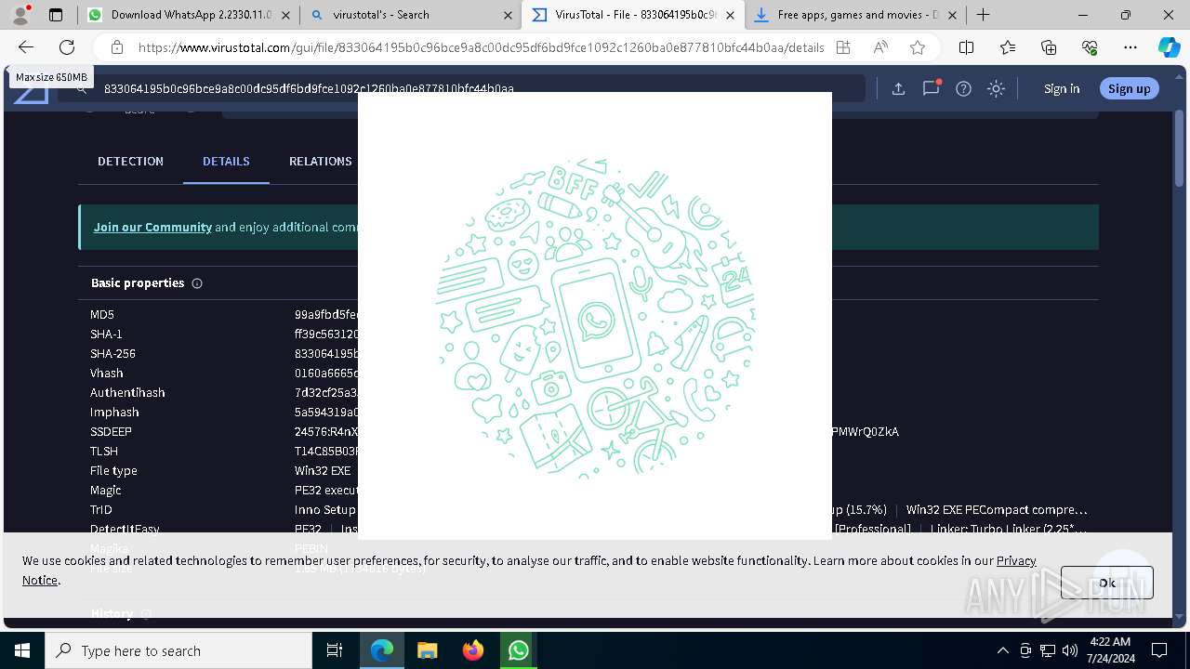1190x669 pixels.
Task: Launch Microsoft Edge from taskbar
Action: coord(382,650)
